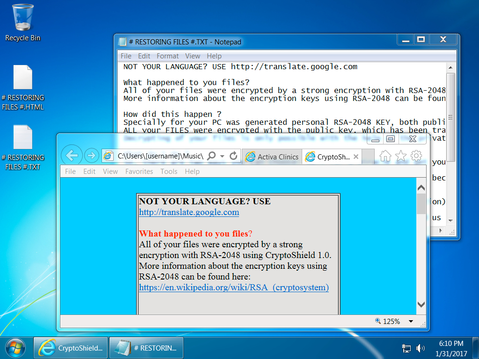Select the # RESTORING FILES #.HTML desktop file
479x359 pixels.
(x=22, y=87)
